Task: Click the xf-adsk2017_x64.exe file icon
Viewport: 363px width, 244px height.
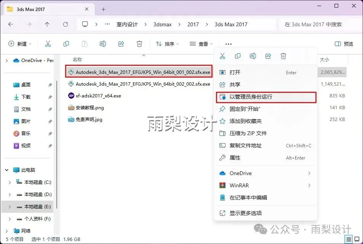Action: click(x=71, y=96)
